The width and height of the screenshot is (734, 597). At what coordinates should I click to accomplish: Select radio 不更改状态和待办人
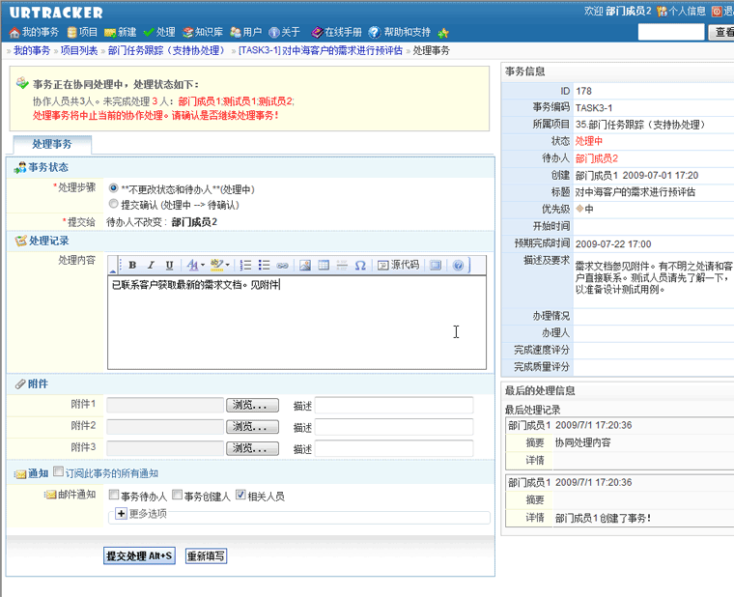point(113,188)
